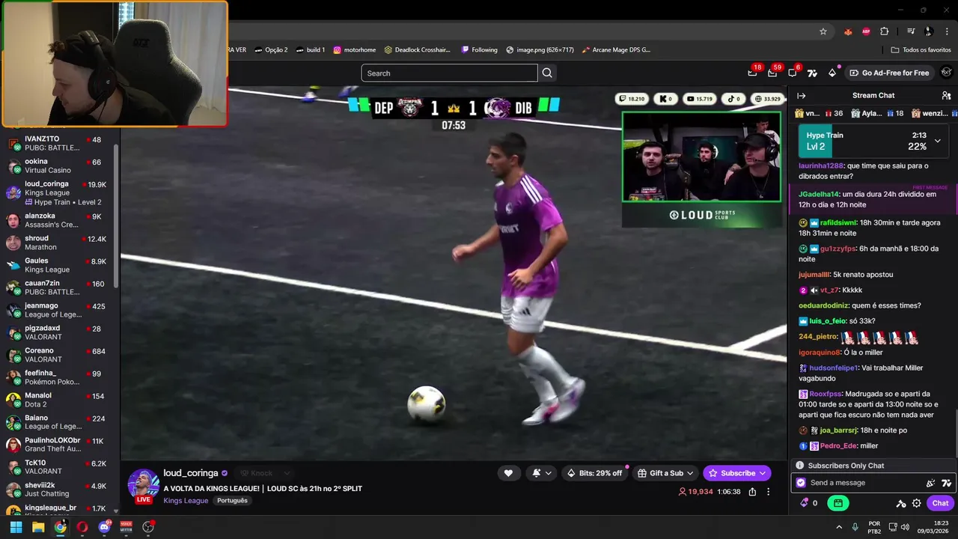Viewport: 958px width, 539px height.
Task: Open the Kings League category link
Action: [x=186, y=500]
